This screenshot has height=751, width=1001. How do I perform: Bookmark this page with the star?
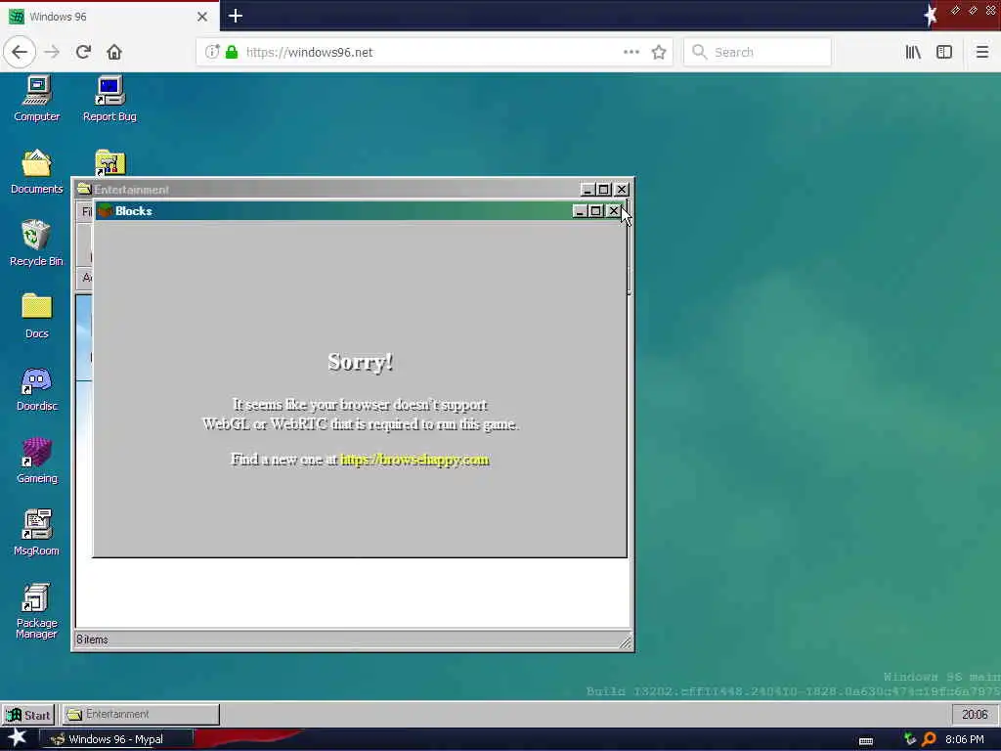[659, 52]
